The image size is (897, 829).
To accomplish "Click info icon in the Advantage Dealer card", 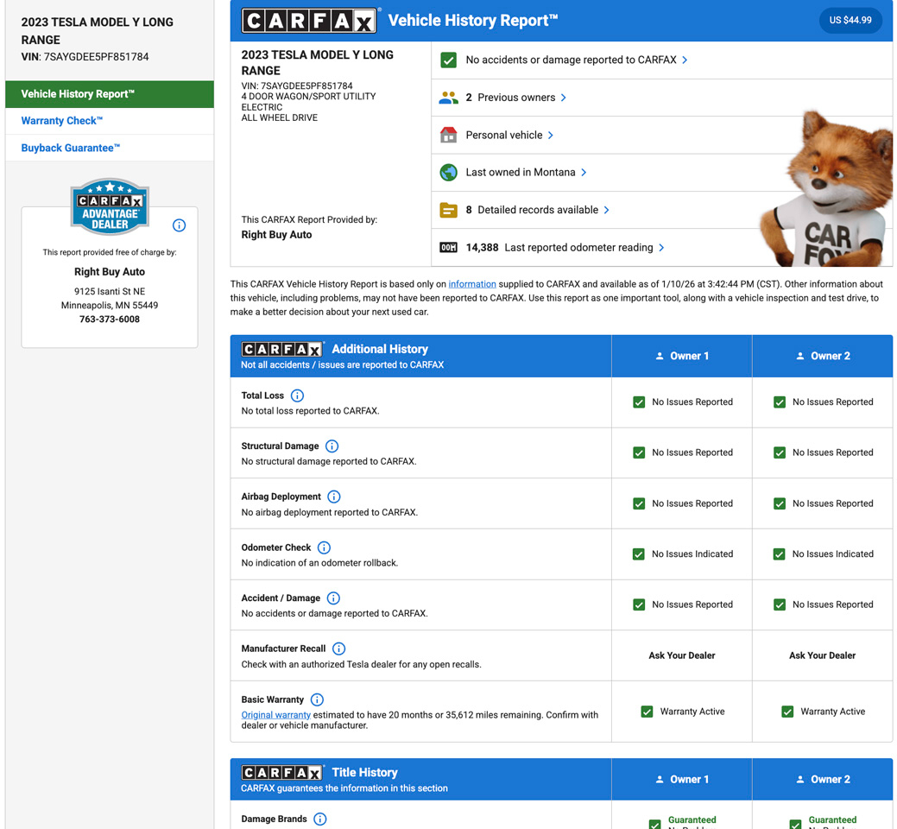I will (179, 225).
